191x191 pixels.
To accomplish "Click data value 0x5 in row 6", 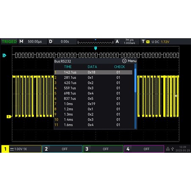I will (90, 98).
